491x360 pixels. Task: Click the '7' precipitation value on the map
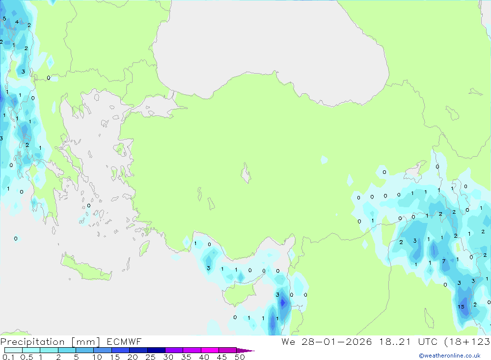click(444, 261)
